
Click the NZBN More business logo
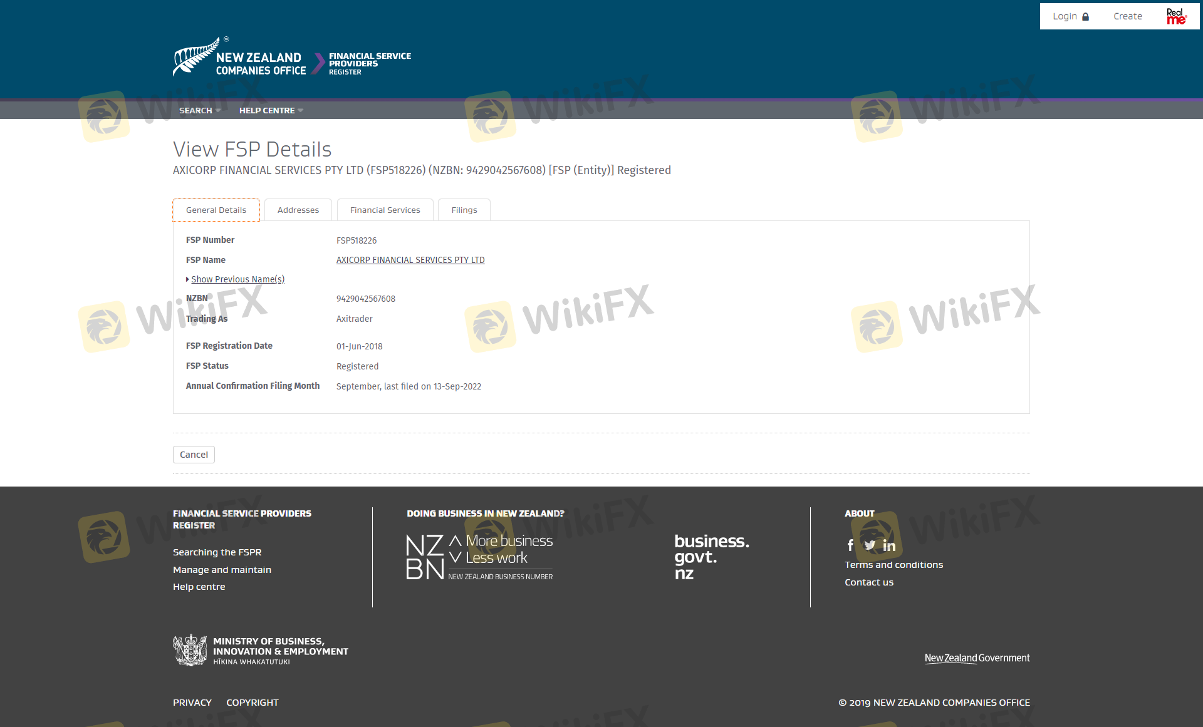pos(479,557)
